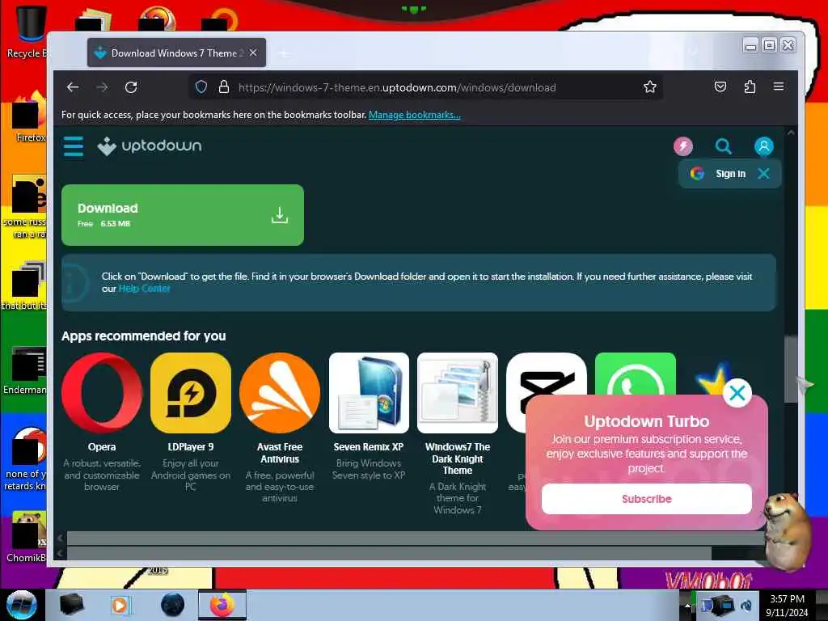Screen dimensions: 828x621
Task: Bookmark this page with the star icon
Action: coord(649,87)
